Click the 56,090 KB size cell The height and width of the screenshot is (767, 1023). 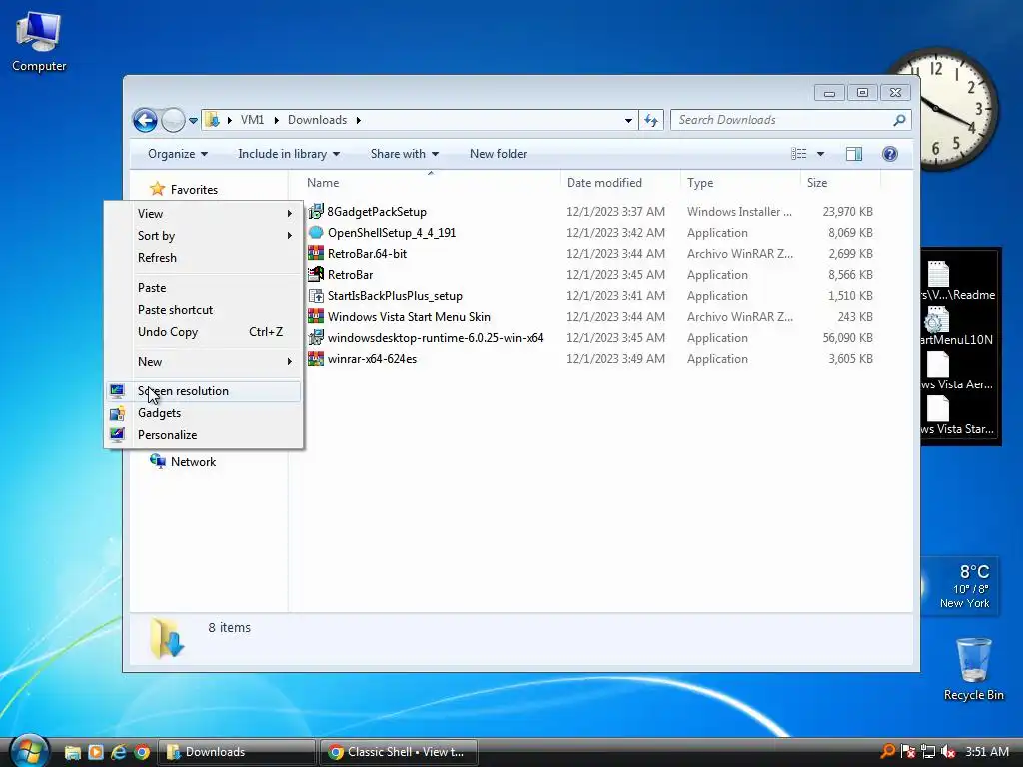(x=847, y=338)
